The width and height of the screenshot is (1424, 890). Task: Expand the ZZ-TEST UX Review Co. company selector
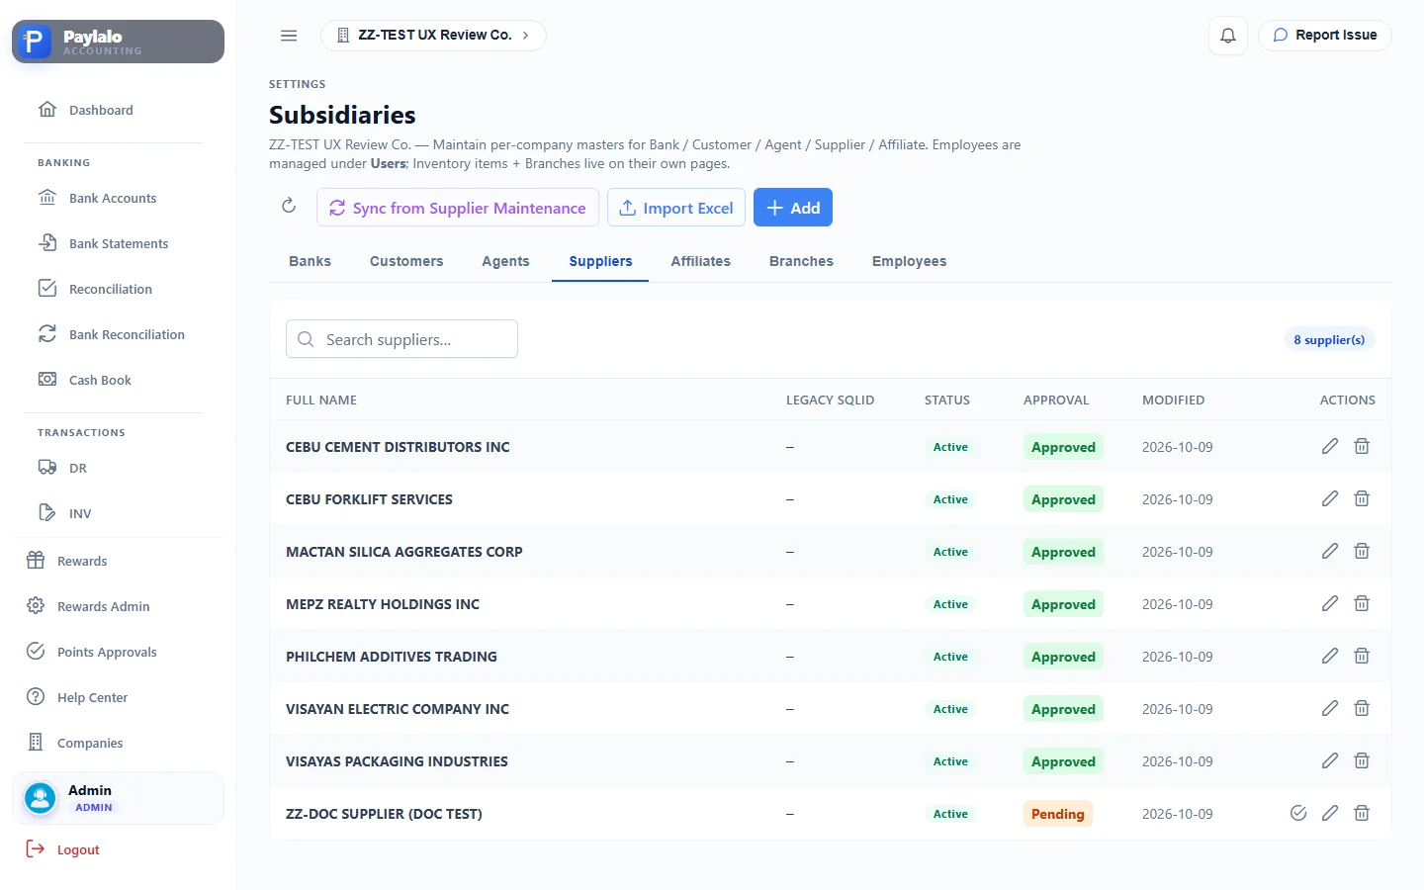pos(433,36)
